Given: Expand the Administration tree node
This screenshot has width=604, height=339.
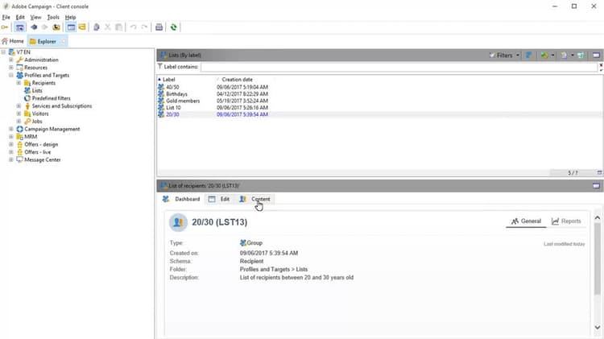Looking at the screenshot, I should (11, 60).
